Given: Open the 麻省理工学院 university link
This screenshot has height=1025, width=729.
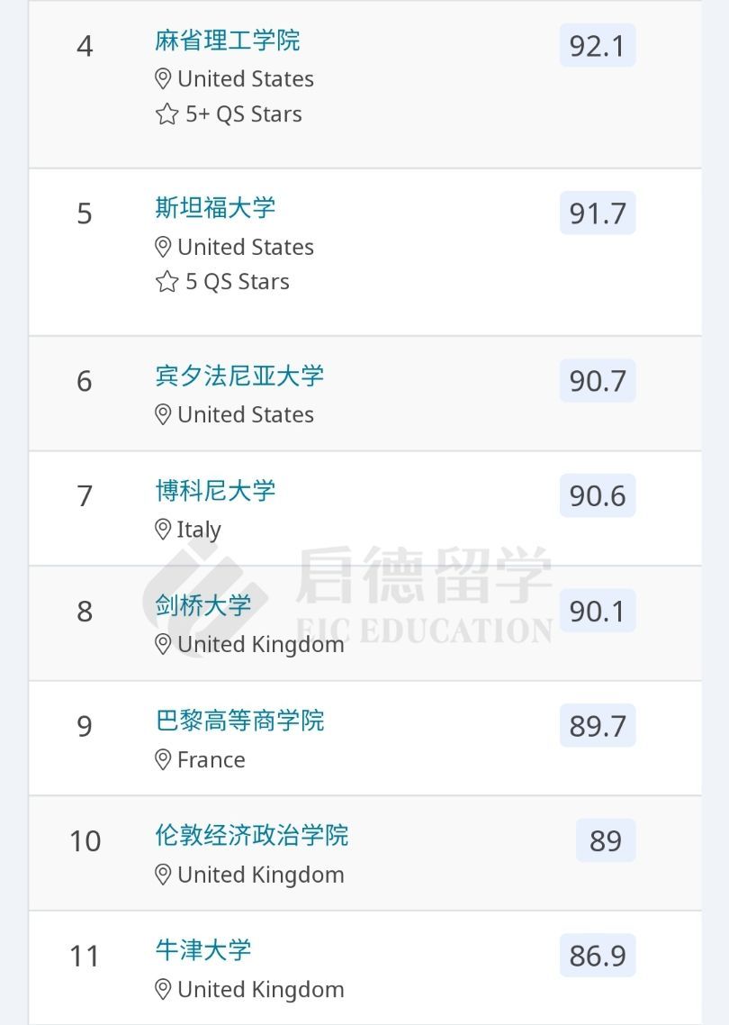Looking at the screenshot, I should pos(227,41).
